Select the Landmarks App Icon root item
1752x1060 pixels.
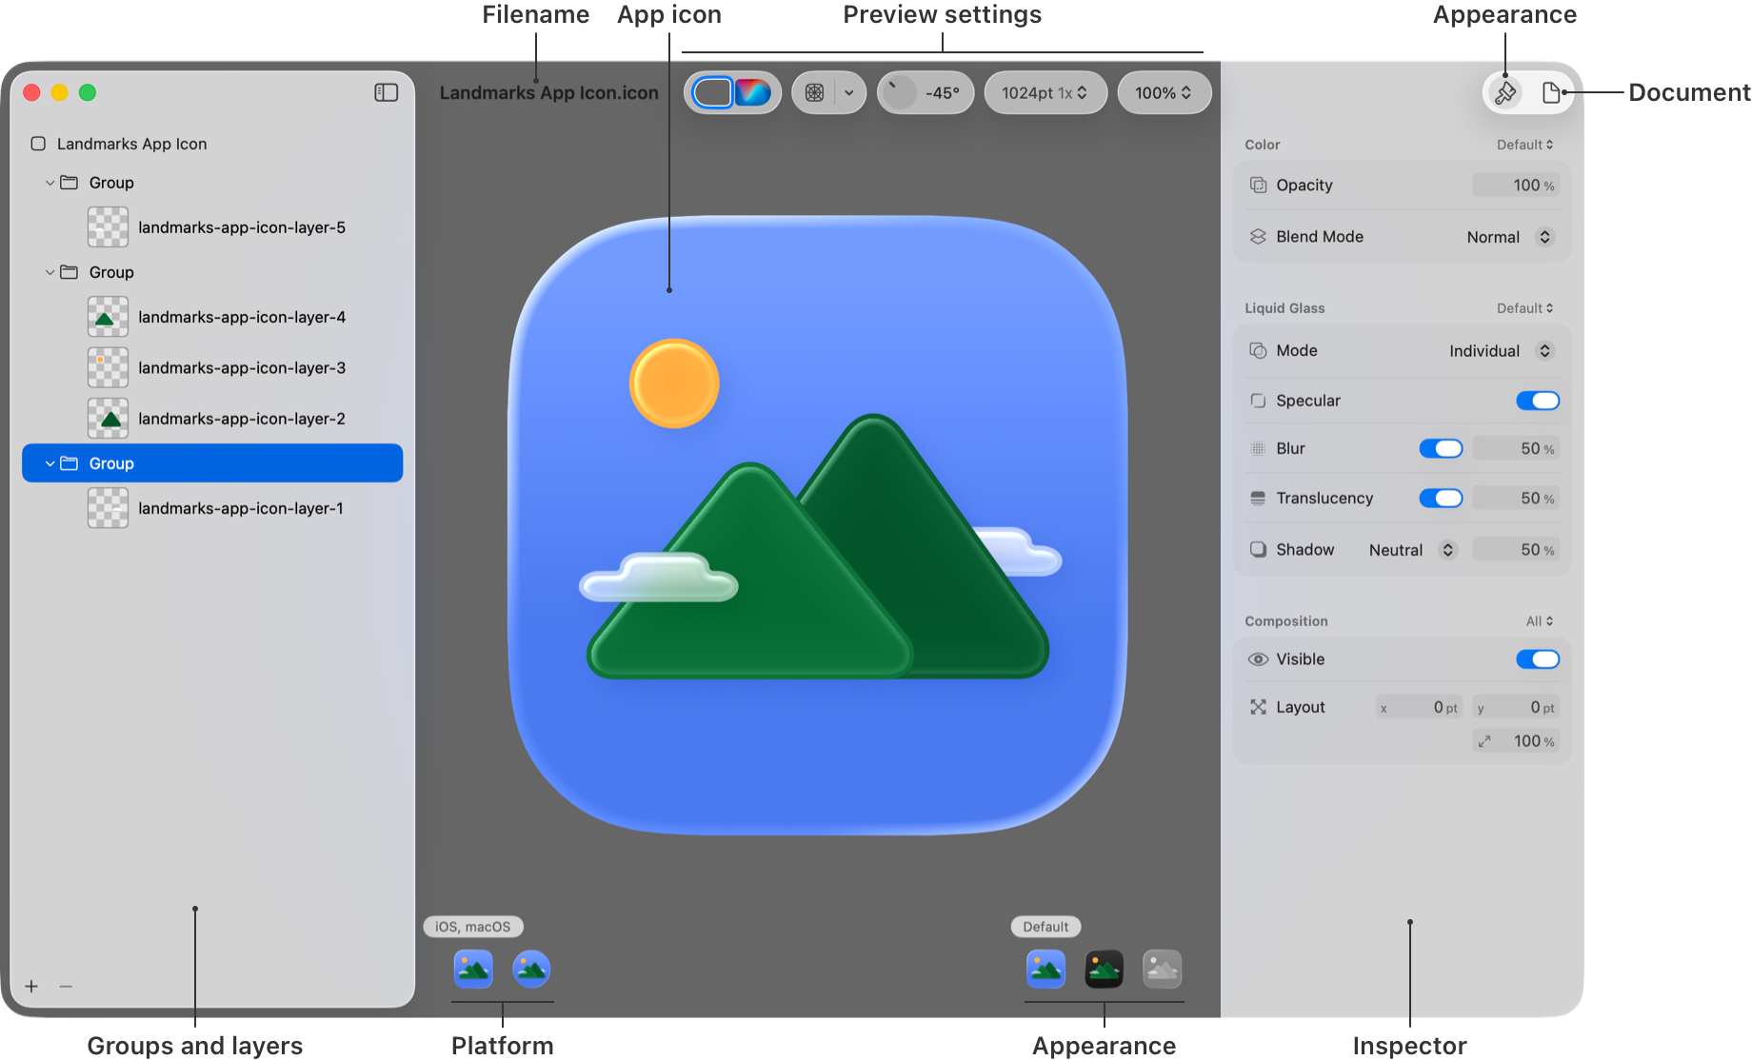(212, 144)
